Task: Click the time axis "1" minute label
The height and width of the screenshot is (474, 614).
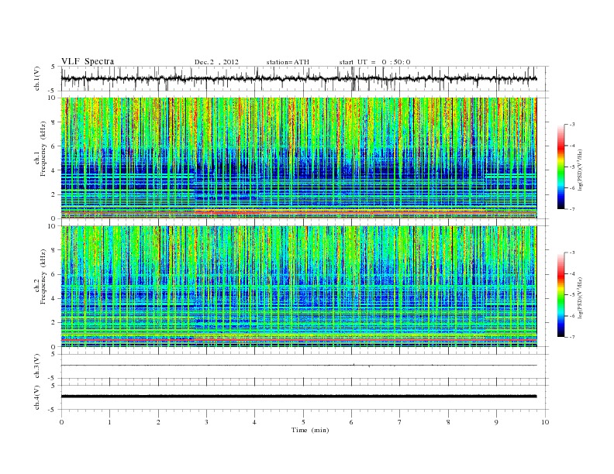Action: (109, 422)
